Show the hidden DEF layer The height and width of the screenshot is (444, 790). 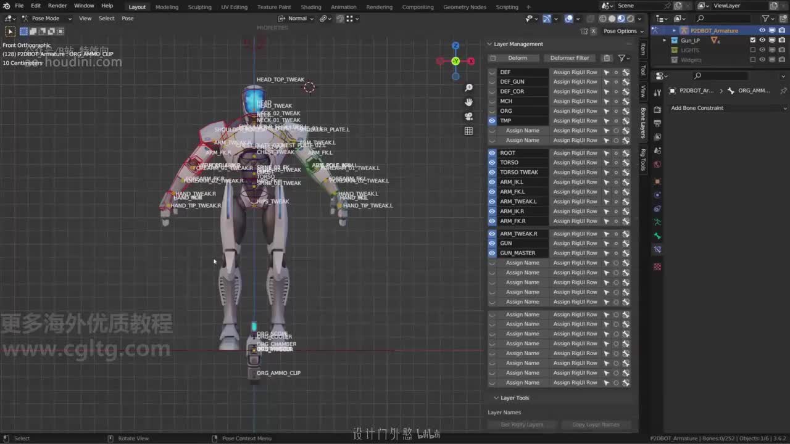(492, 72)
